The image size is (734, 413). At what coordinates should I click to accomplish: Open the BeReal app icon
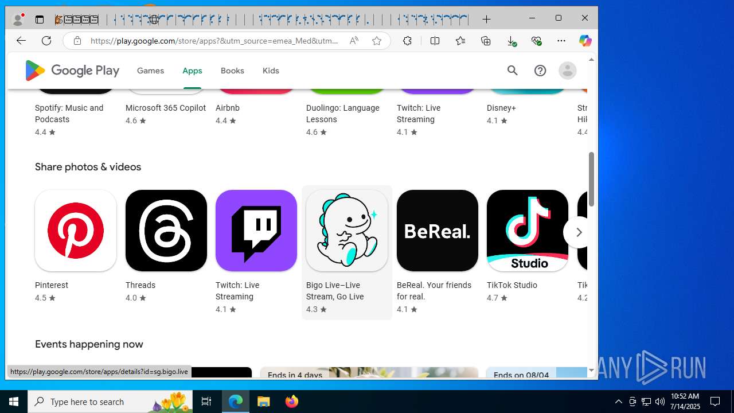tap(438, 231)
